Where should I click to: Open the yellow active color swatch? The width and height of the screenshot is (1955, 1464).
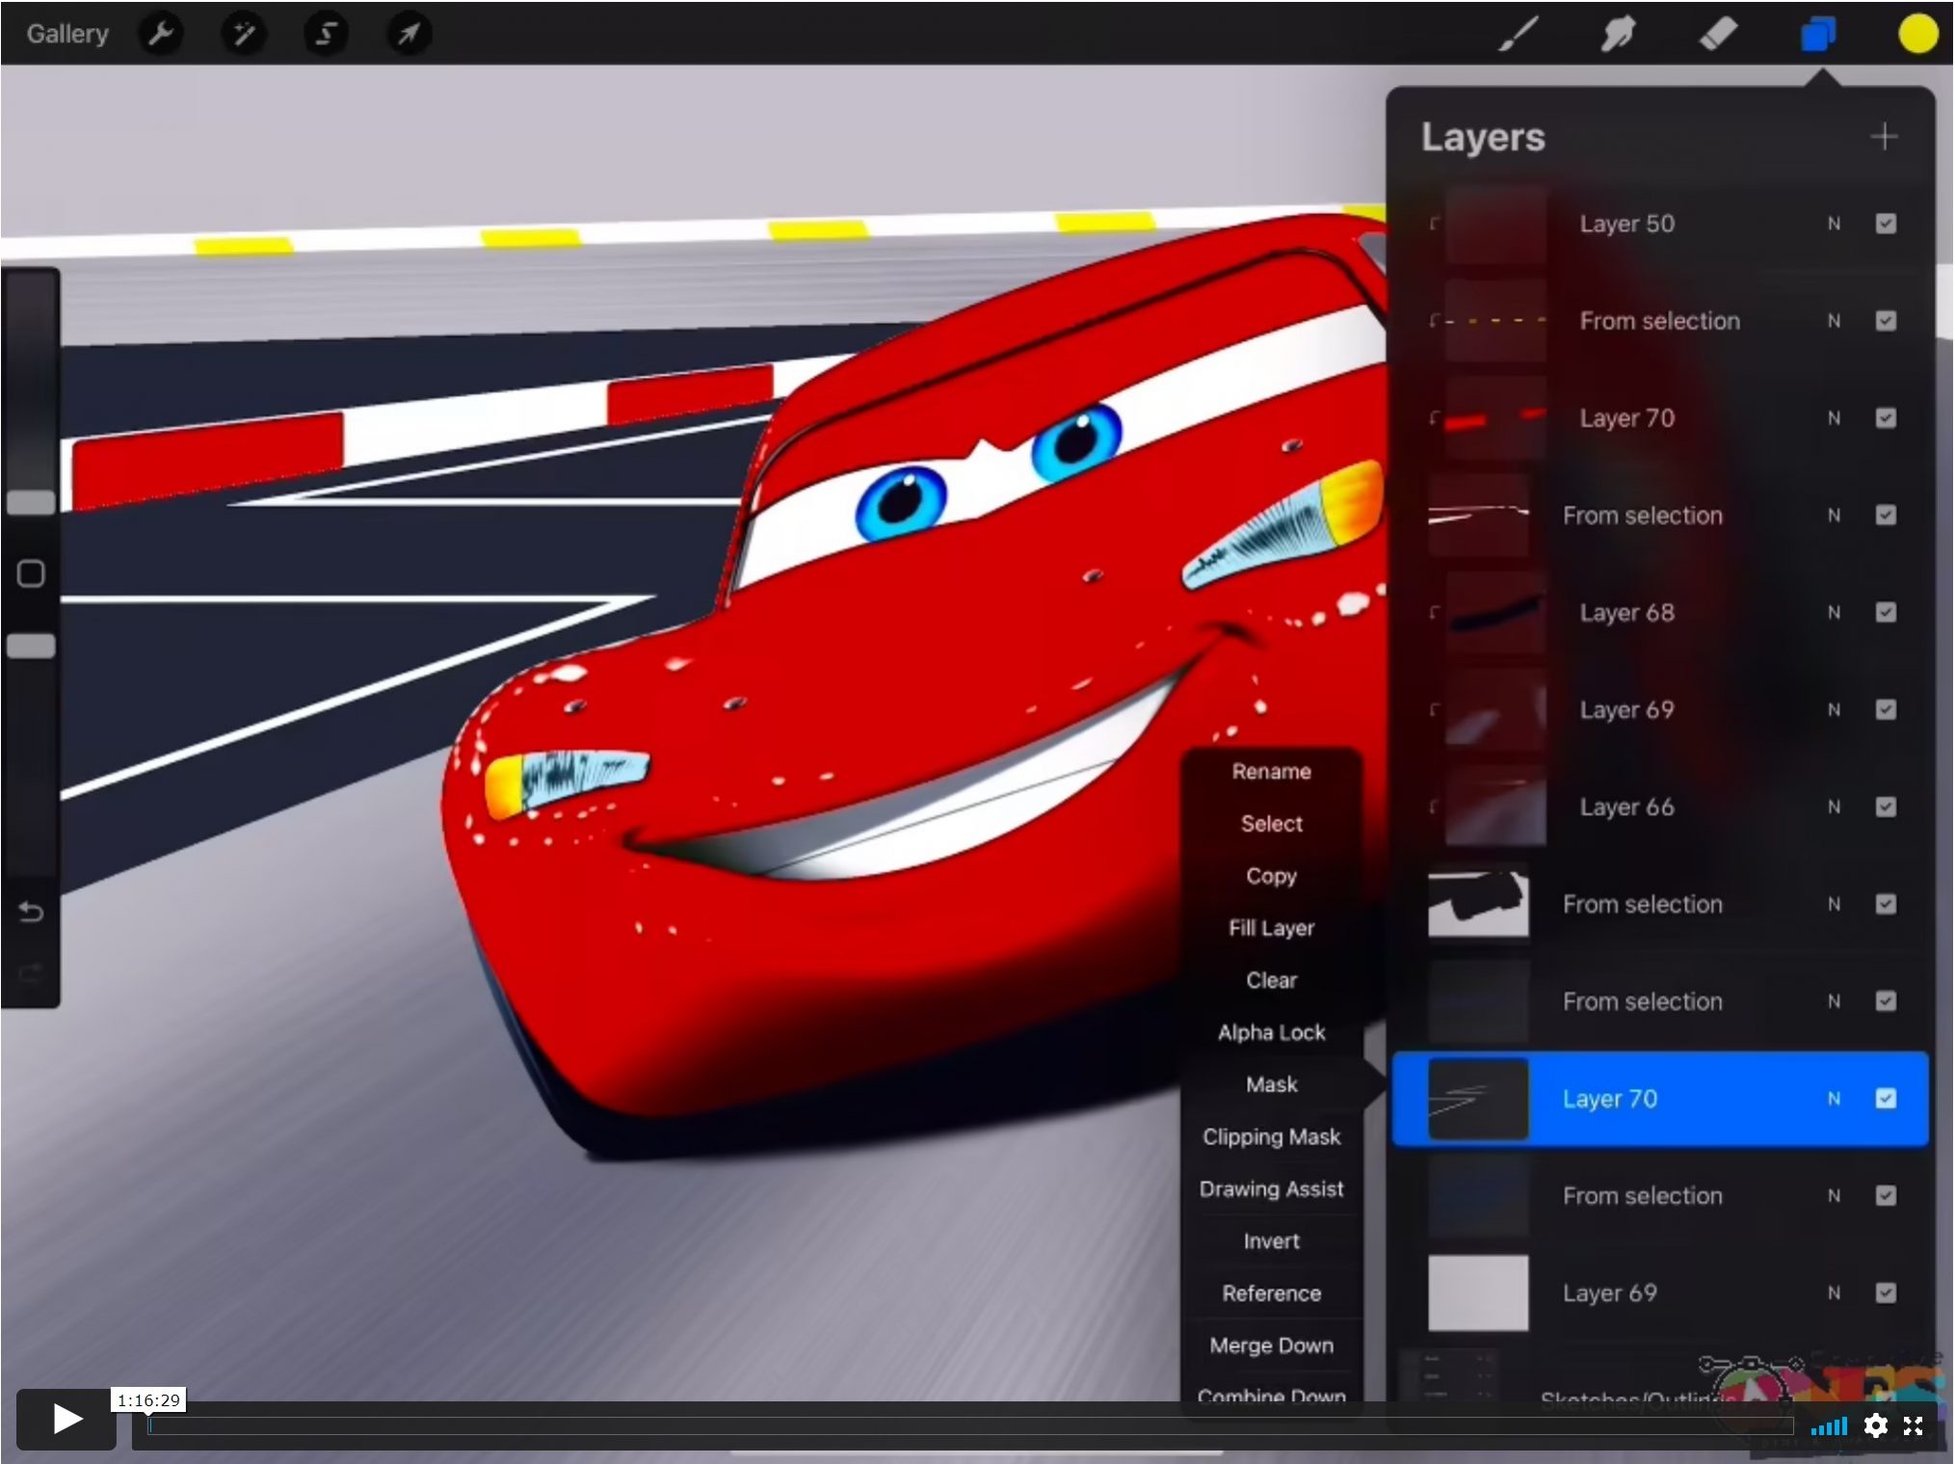pyautogui.click(x=1917, y=34)
